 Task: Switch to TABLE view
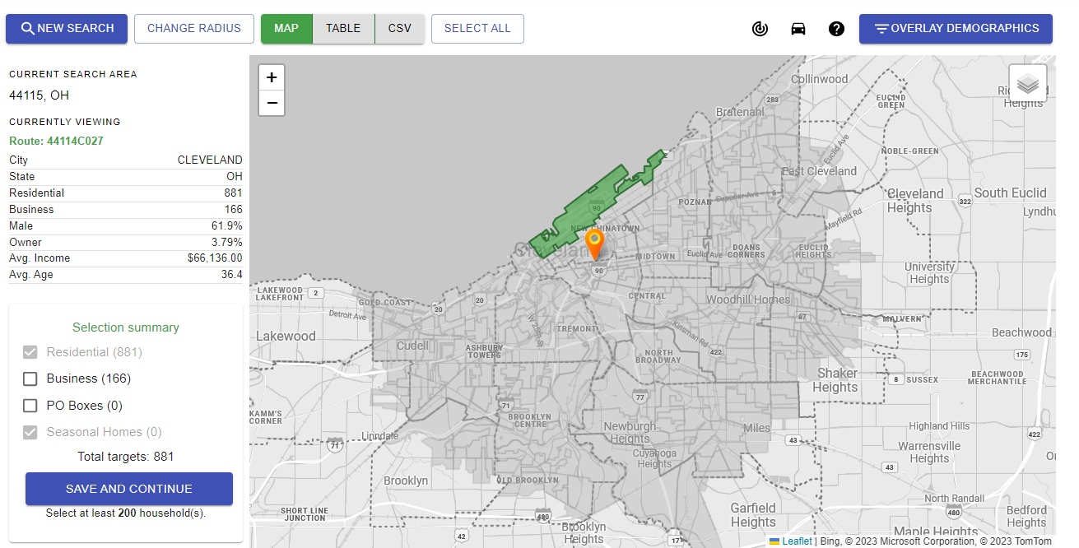click(x=343, y=29)
